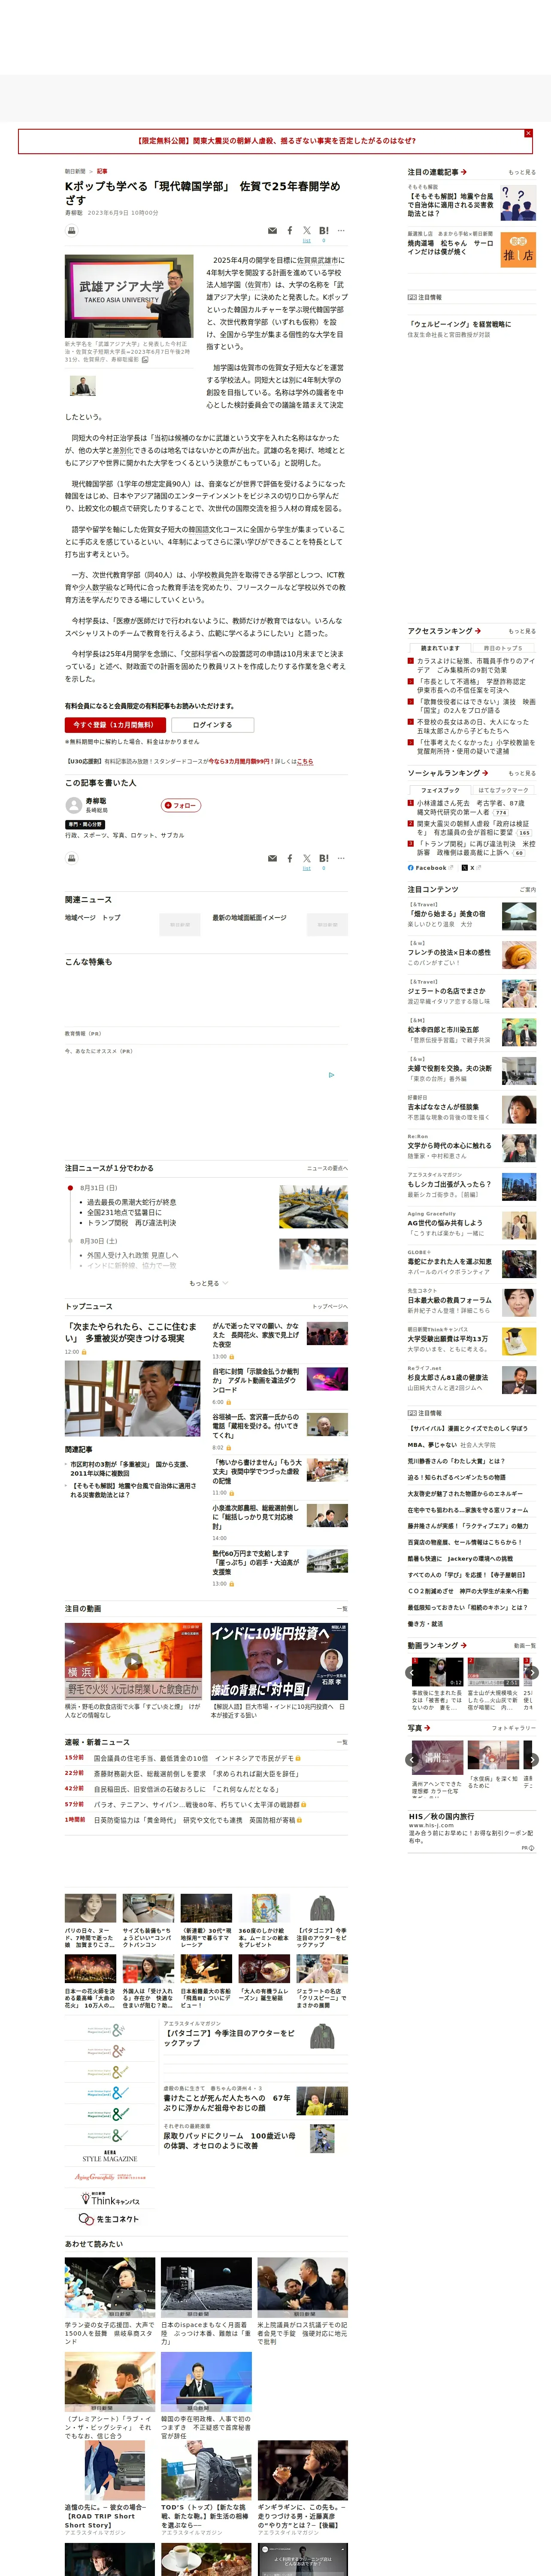Open the こちら link for U30 discount

(x=305, y=761)
